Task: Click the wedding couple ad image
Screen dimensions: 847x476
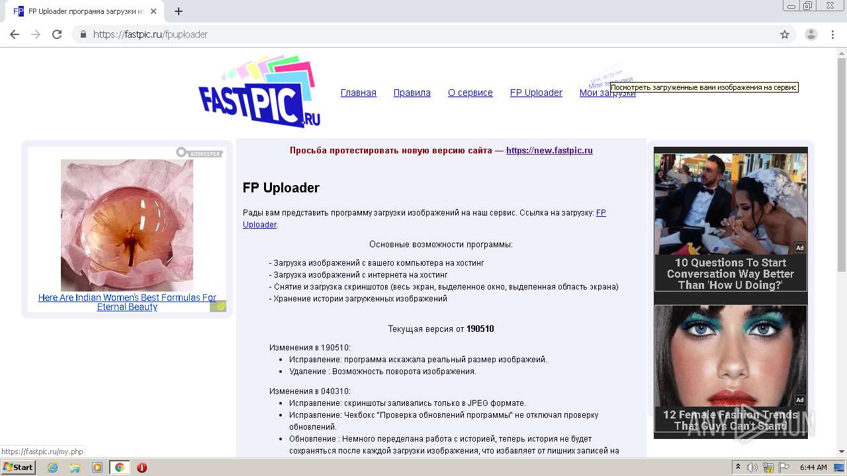Action: (x=731, y=204)
